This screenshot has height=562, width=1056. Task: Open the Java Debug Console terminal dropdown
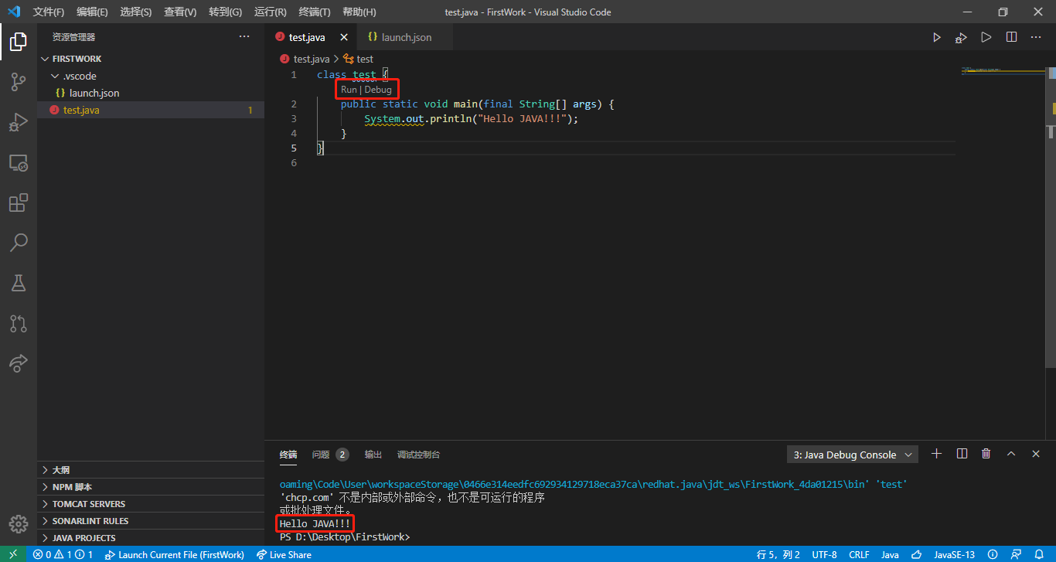[853, 455]
